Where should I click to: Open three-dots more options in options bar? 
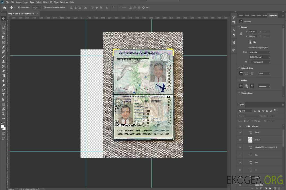(x=114, y=8)
